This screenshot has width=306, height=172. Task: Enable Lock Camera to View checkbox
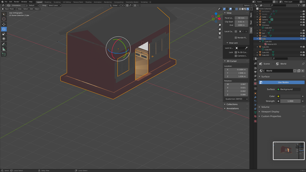coord(236,56)
